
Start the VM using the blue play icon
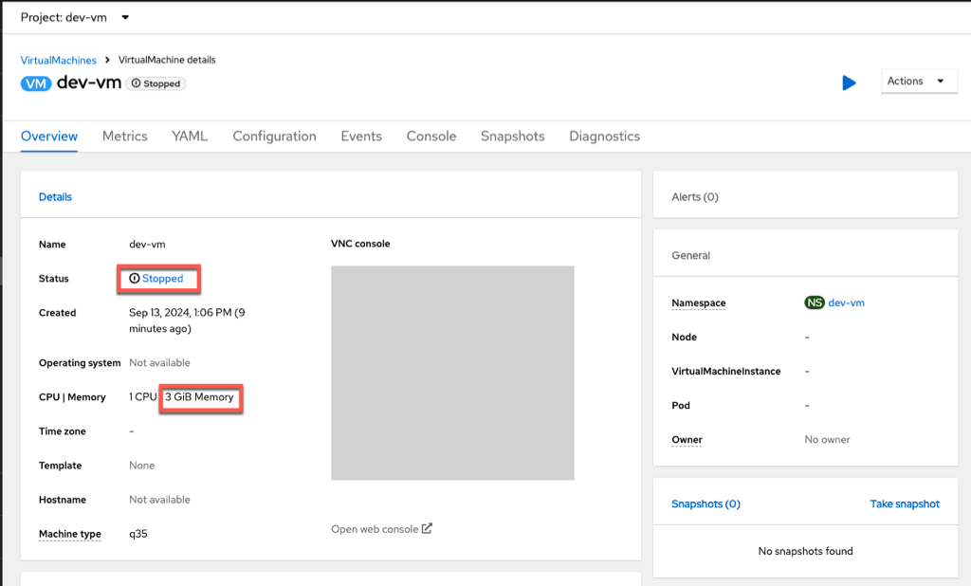[x=849, y=82]
